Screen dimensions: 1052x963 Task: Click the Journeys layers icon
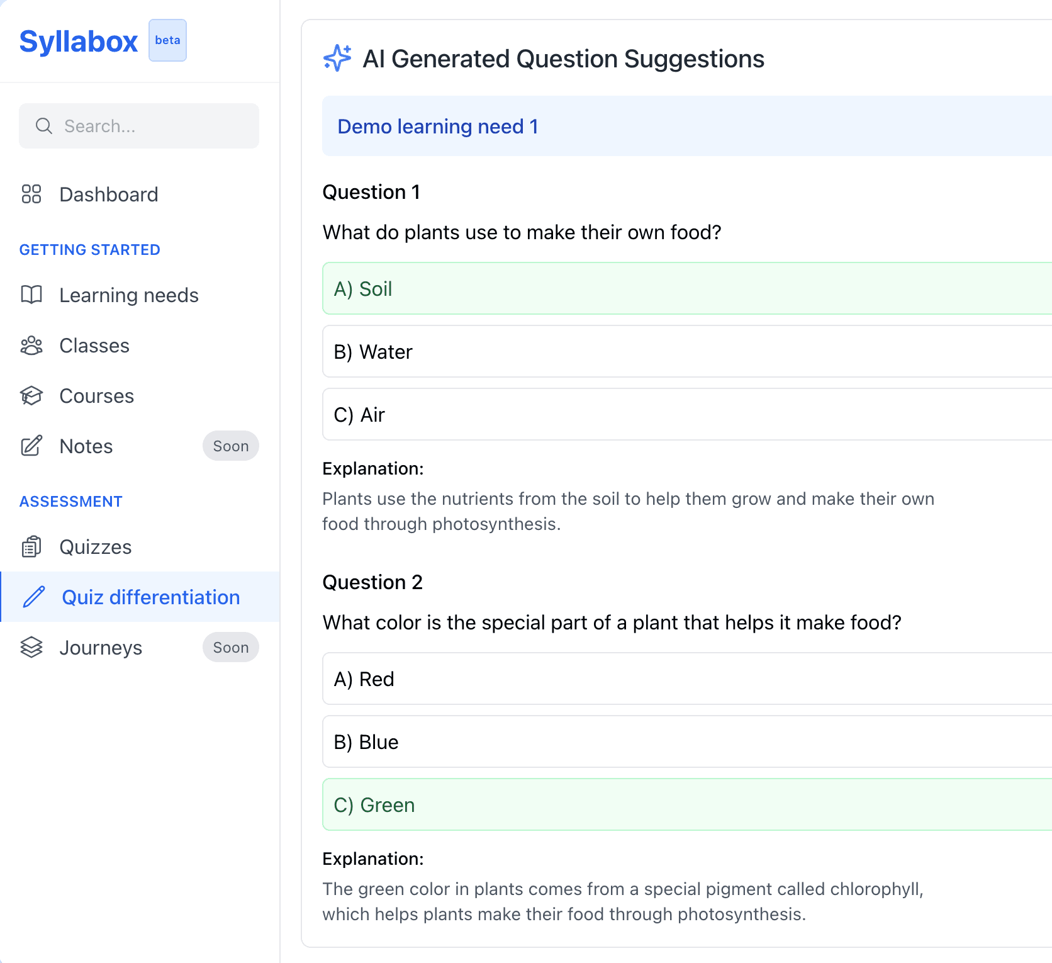coord(31,647)
